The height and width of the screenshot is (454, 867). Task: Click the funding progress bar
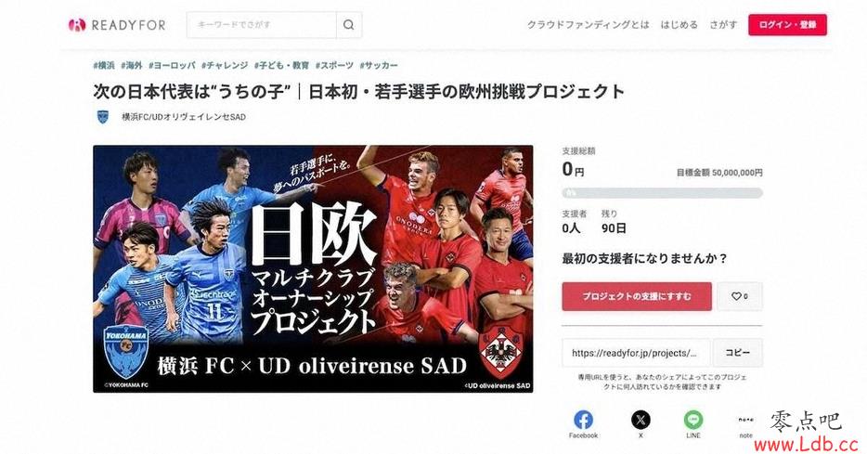(663, 193)
